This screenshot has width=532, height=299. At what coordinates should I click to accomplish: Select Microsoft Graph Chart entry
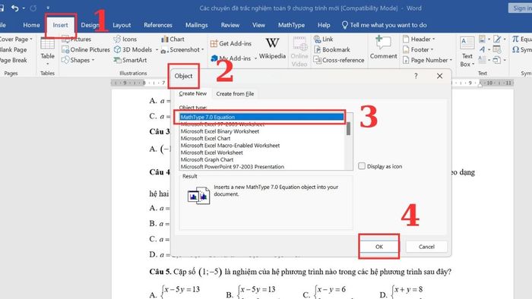[207, 160]
